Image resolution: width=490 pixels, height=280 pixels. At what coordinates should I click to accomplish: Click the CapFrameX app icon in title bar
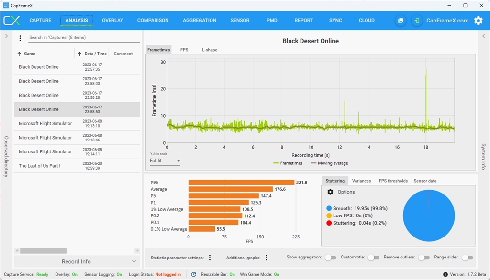tap(6, 5)
